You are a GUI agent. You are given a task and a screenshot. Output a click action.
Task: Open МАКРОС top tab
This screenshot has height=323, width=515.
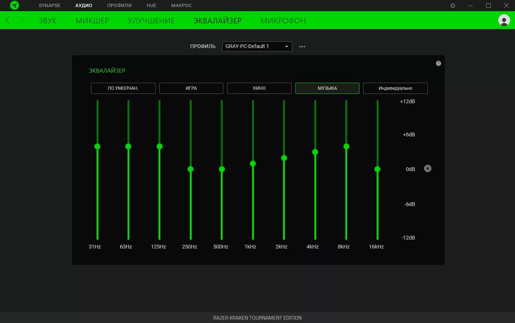pos(181,6)
